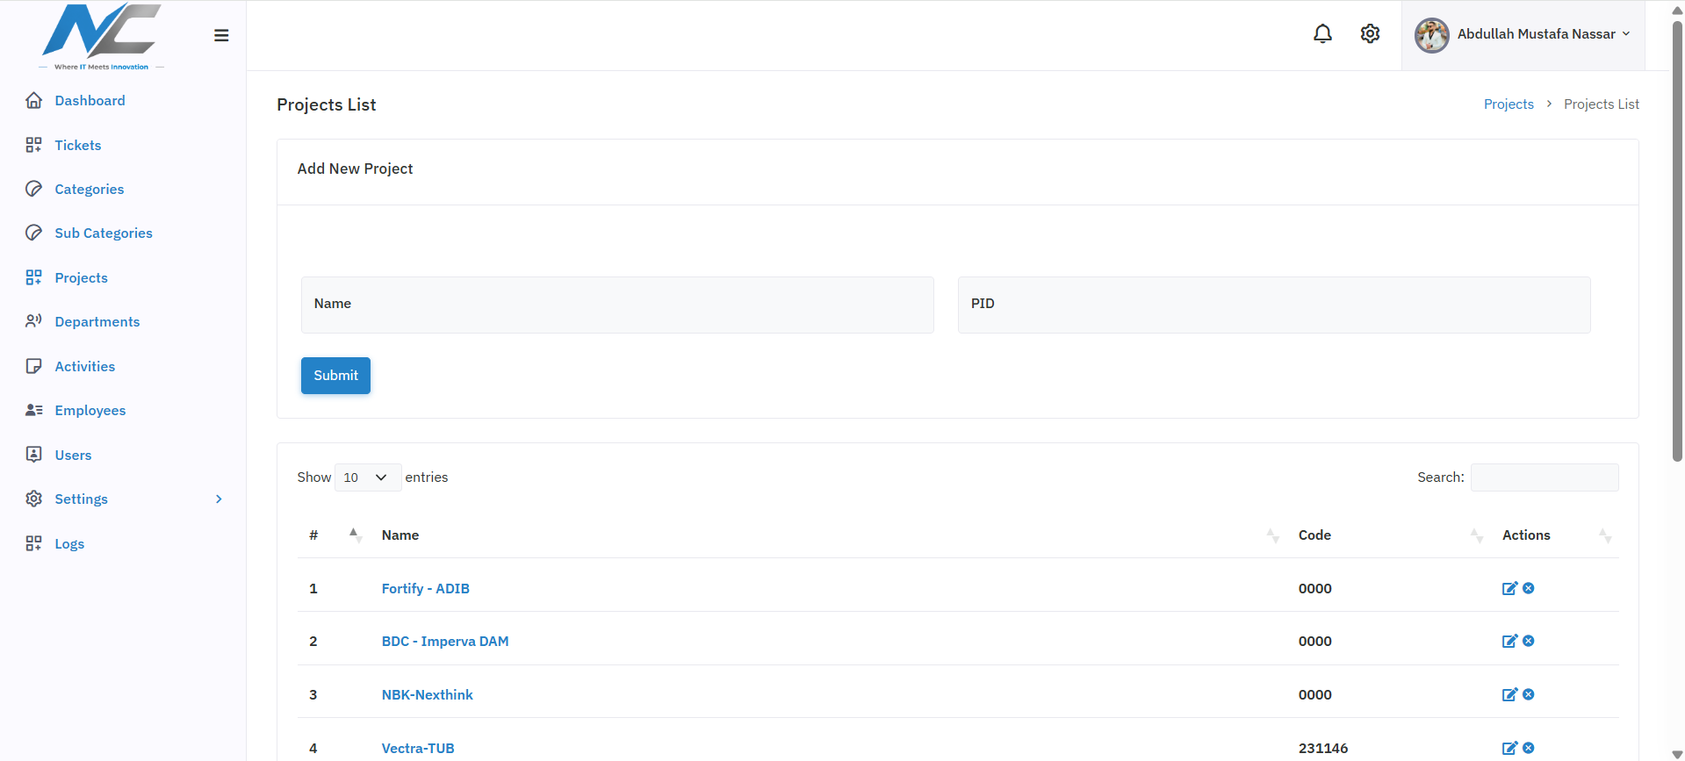Open the show entries count dropdown
This screenshot has width=1685, height=761.
coord(368,477)
